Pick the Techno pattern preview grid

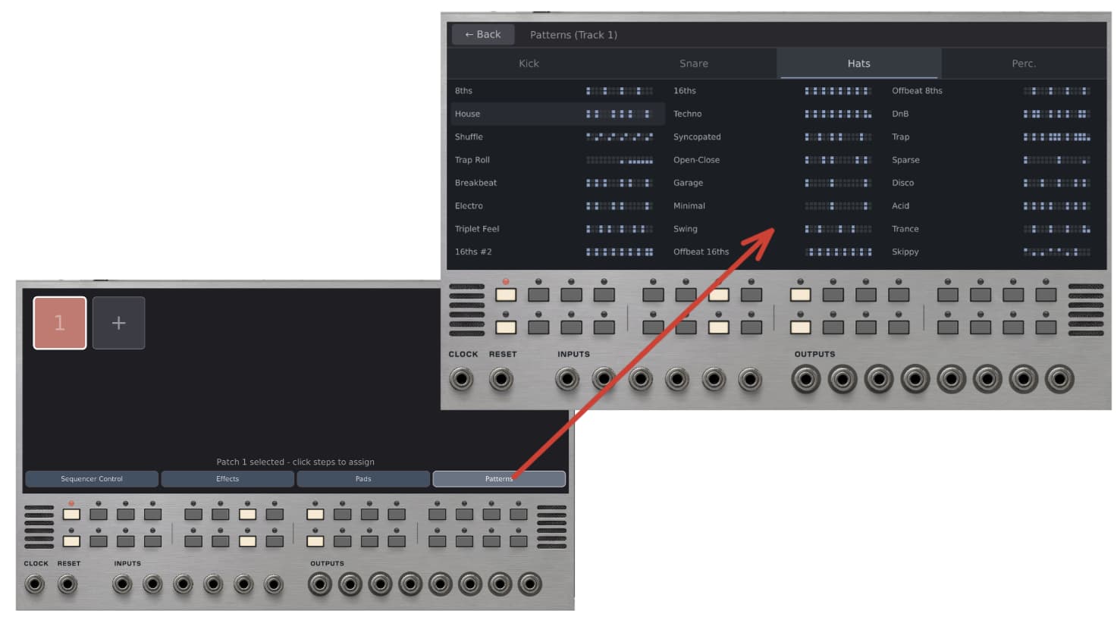837,114
